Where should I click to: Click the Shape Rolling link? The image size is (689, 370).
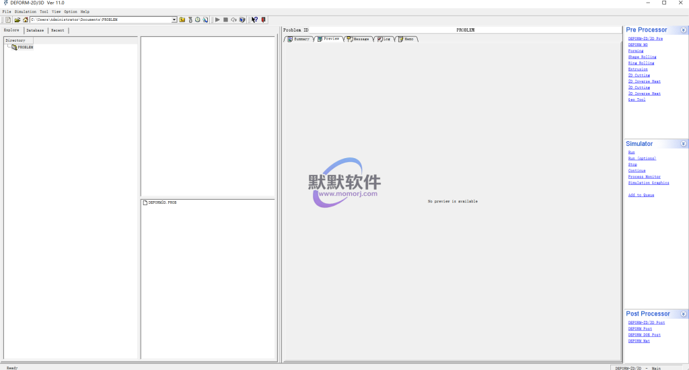(x=642, y=57)
